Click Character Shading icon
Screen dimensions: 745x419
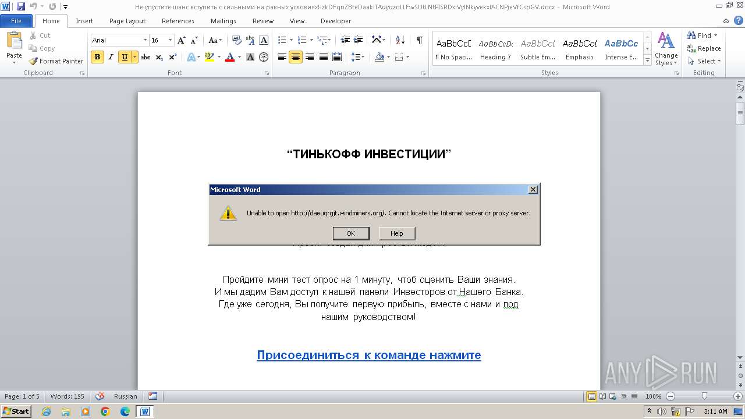click(250, 57)
